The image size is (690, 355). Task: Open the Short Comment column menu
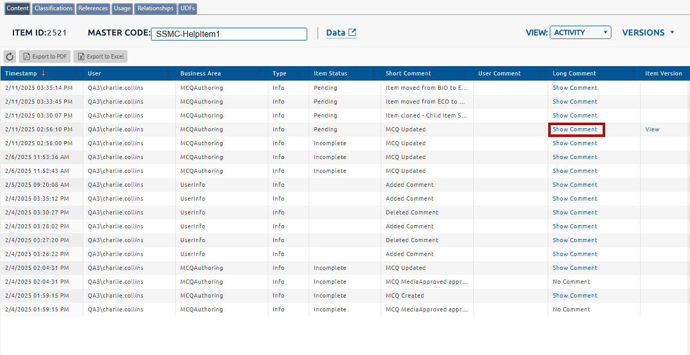[465, 73]
